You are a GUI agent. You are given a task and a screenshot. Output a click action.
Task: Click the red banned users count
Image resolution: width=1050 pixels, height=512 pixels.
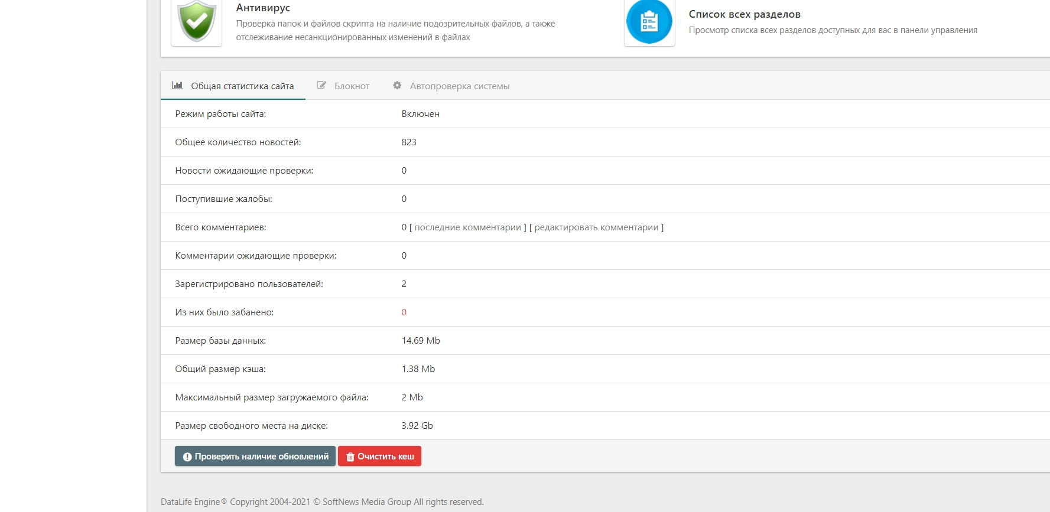(x=404, y=312)
